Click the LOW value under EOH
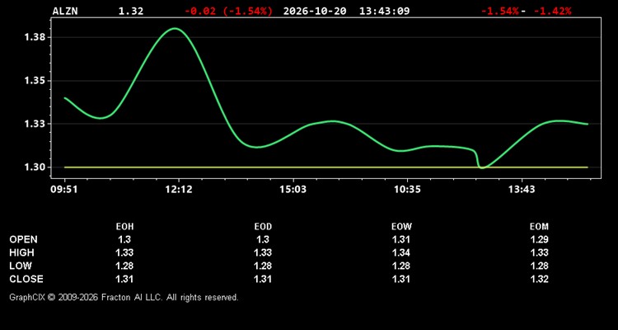618x330 pixels. click(124, 266)
